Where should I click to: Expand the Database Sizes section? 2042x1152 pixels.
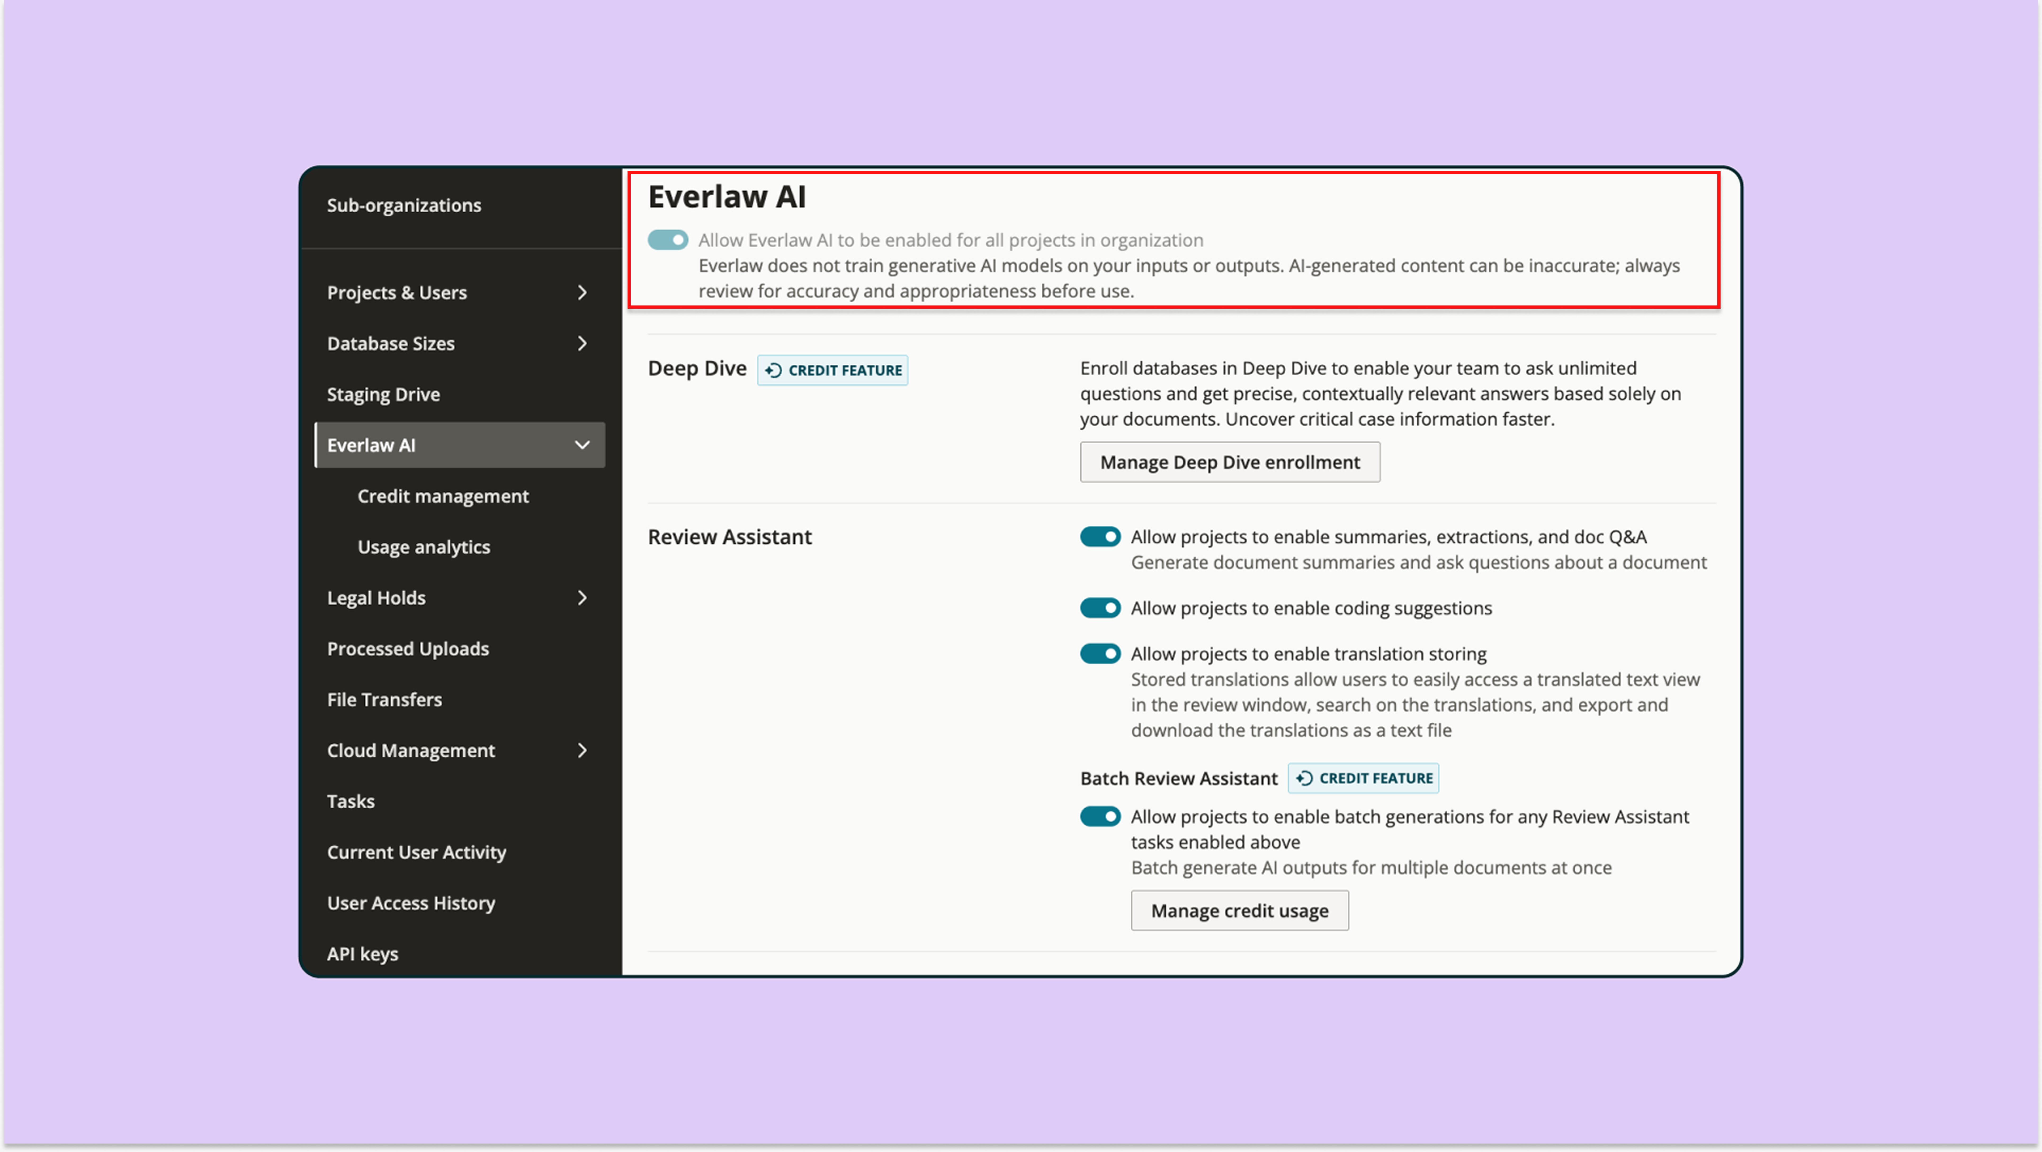[583, 343]
